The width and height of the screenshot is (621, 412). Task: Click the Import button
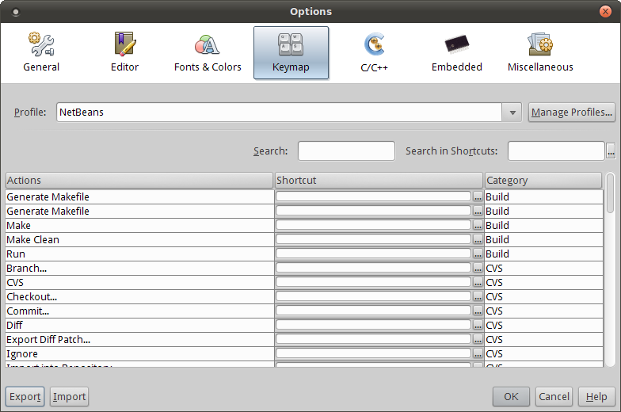70,396
